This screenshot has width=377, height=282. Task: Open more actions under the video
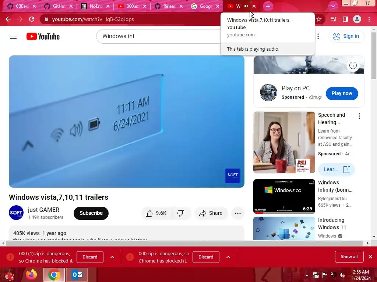[x=238, y=213]
